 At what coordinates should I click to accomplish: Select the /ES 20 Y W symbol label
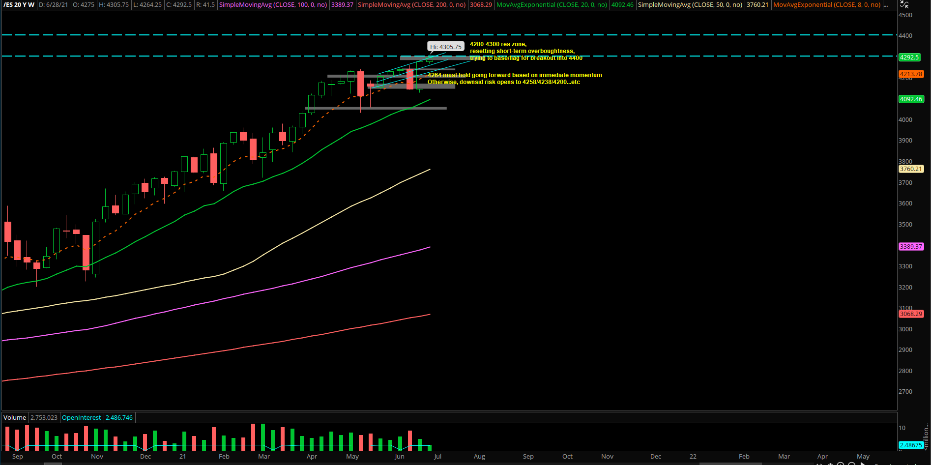pyautogui.click(x=19, y=4)
